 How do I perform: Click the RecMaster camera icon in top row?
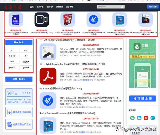42,19
